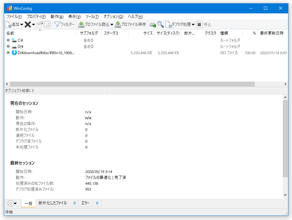Sort by % column header

pyautogui.click(x=250, y=33)
